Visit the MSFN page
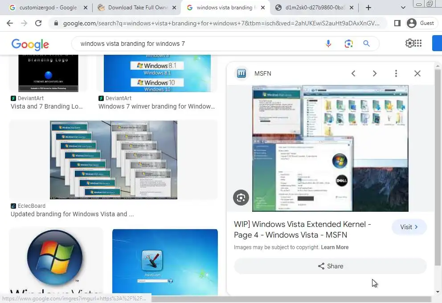442x303 pixels. point(409,227)
